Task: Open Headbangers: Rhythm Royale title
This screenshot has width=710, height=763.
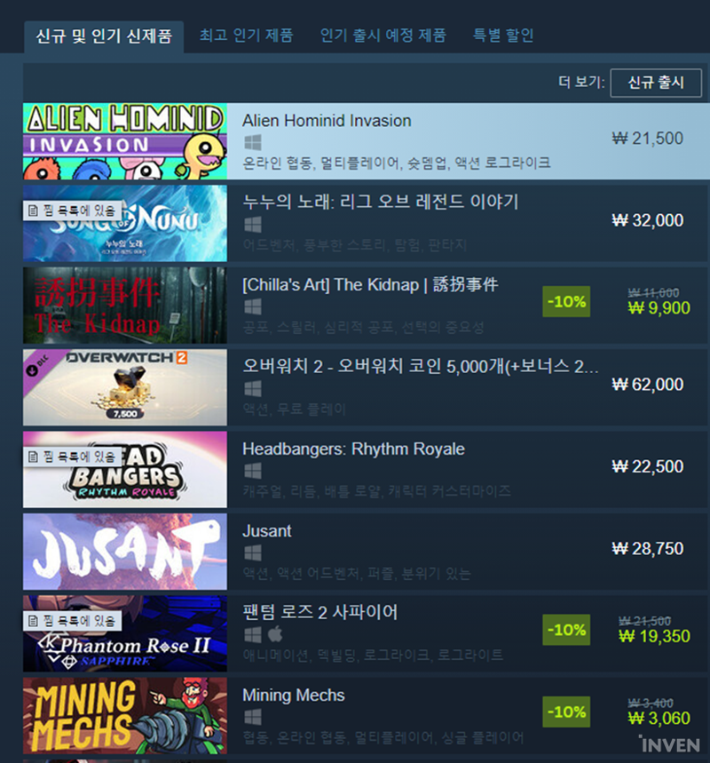Action: point(353,449)
